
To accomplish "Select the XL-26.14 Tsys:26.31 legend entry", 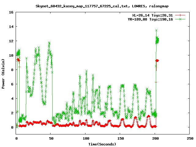I will [153, 15].
